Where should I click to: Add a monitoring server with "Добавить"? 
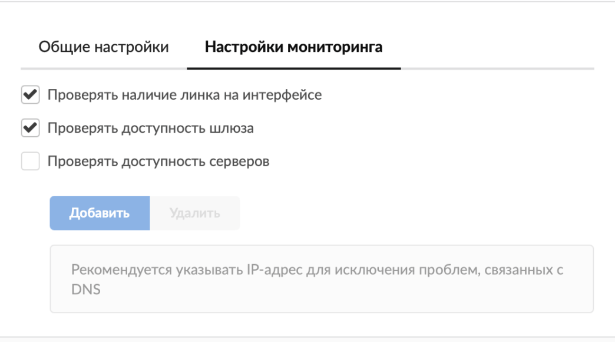(100, 213)
